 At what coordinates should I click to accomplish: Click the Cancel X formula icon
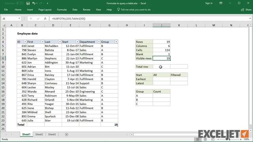pos(31,19)
